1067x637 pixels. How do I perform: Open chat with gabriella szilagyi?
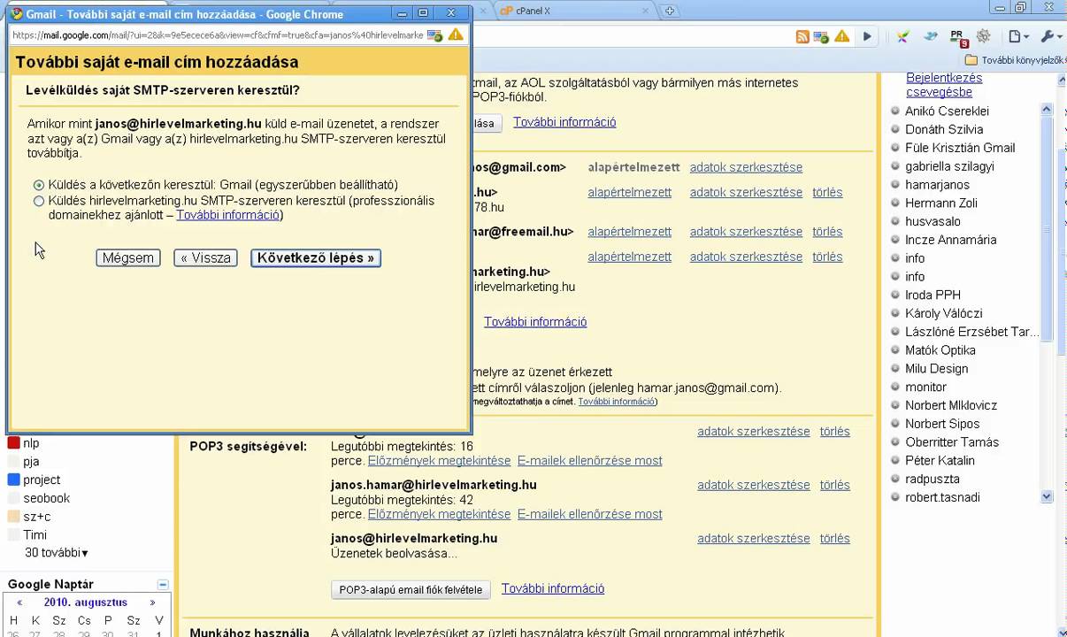pos(949,166)
